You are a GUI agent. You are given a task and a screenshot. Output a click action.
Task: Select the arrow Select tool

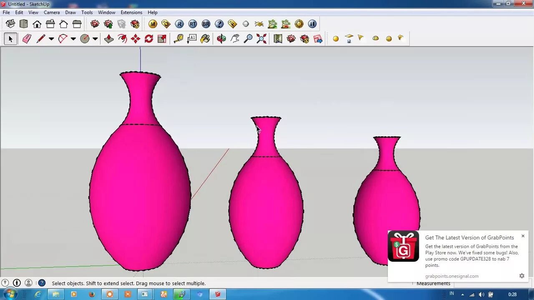(10, 39)
